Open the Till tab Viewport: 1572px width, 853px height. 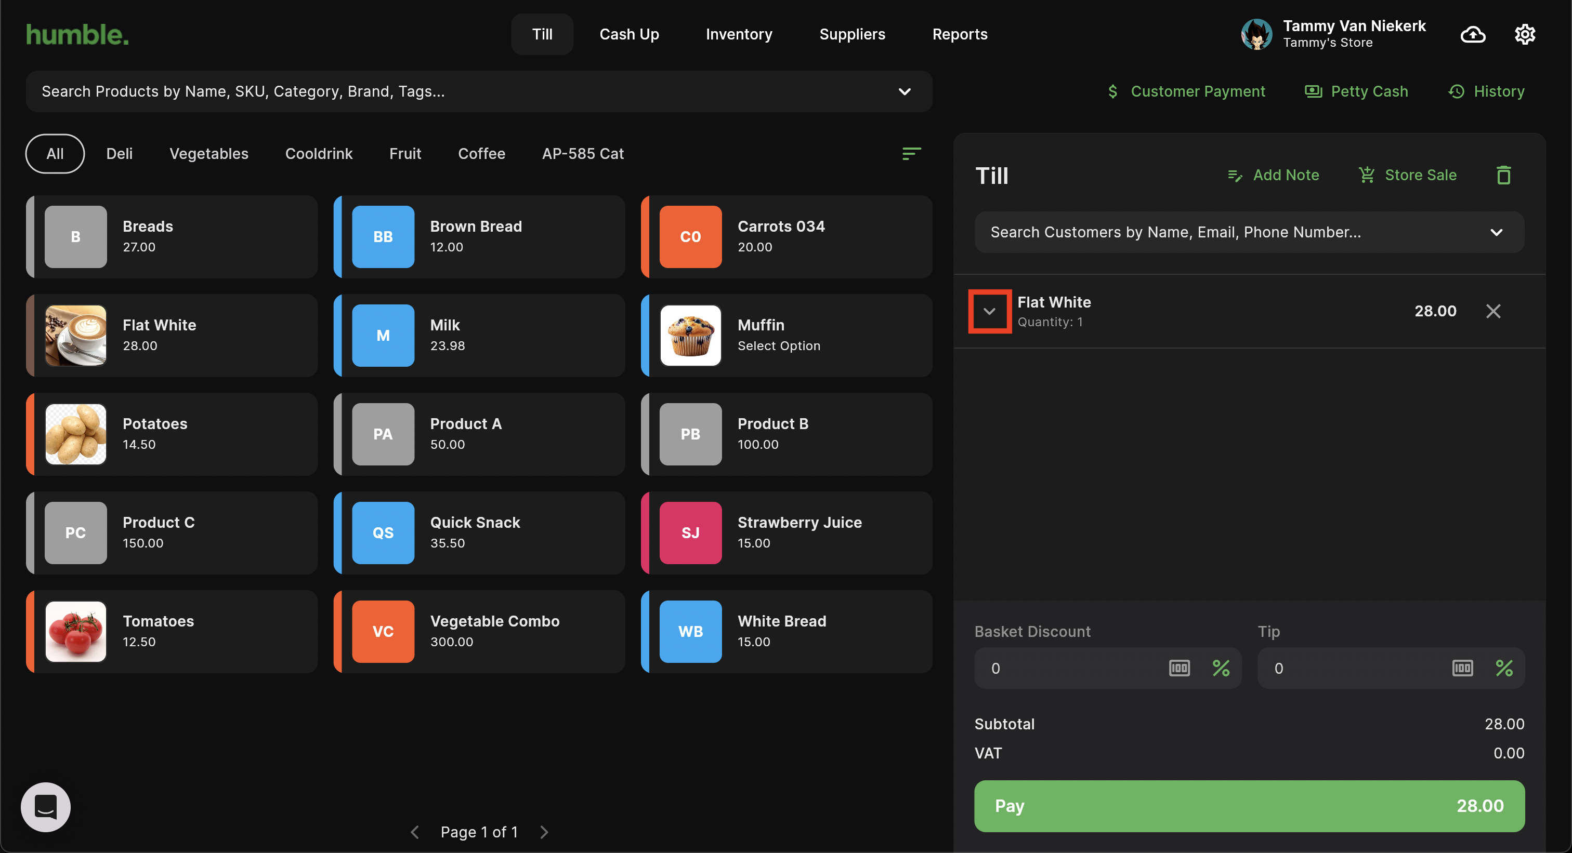coord(542,34)
